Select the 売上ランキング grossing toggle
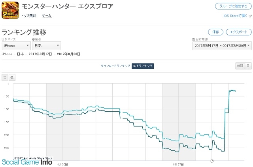Image resolution: width=253 pixels, height=167 pixels. pos(143,66)
